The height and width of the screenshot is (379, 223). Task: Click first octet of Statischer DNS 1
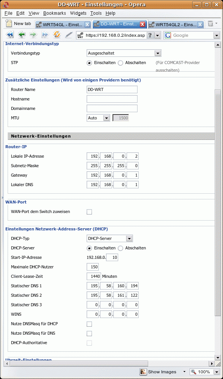[93, 286]
